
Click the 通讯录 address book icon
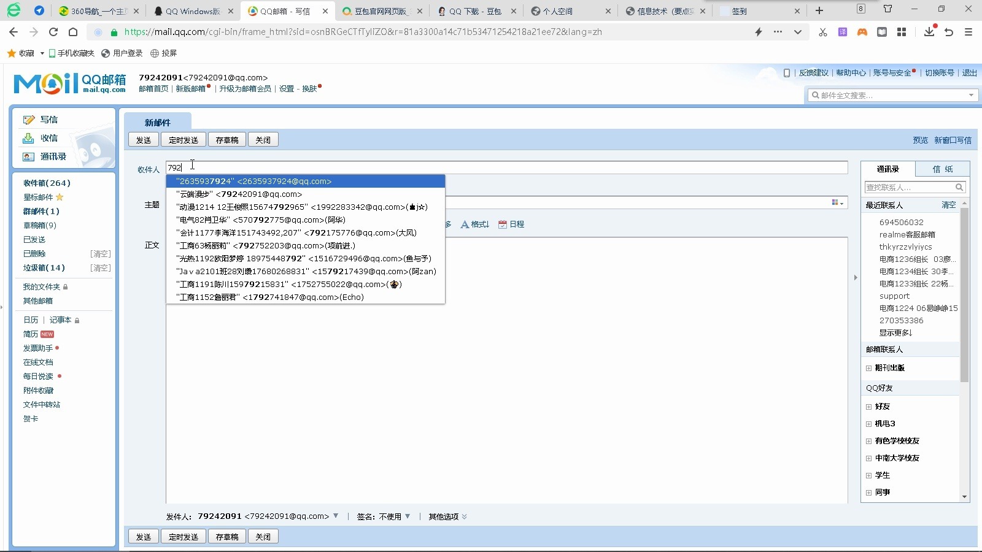(28, 156)
